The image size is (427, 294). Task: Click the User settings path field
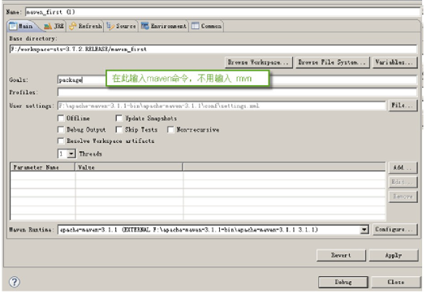(222, 106)
